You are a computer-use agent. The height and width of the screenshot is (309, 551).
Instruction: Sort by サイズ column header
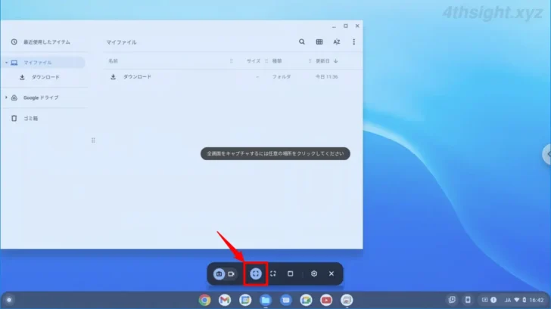(x=254, y=61)
